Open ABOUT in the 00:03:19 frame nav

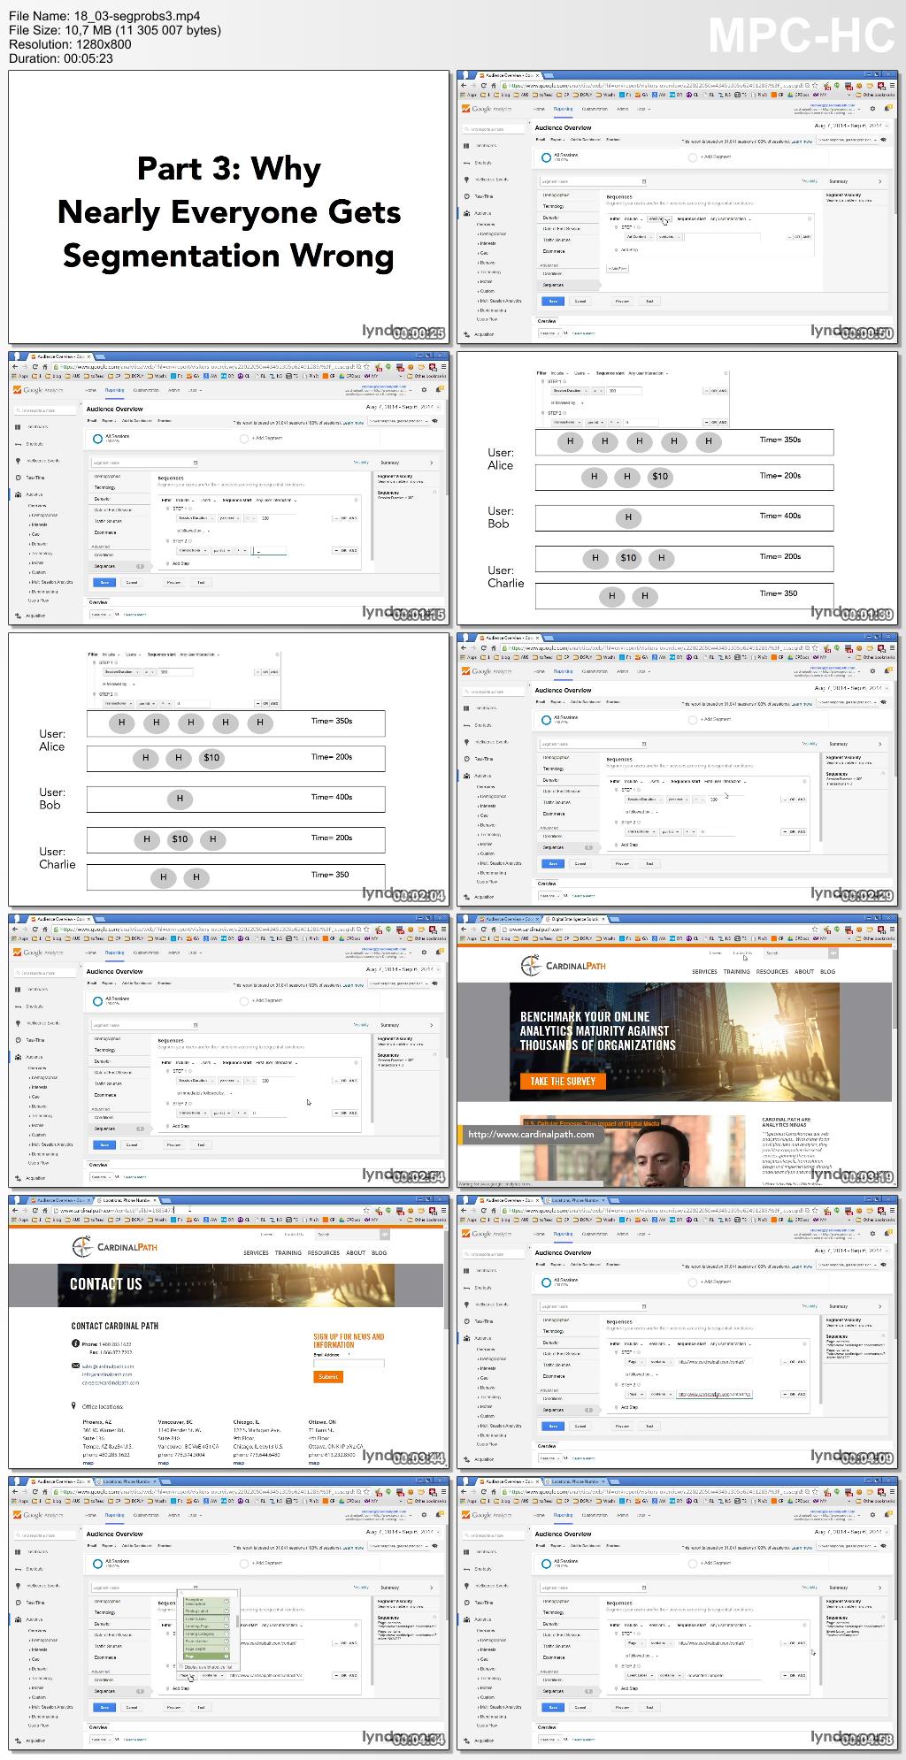tap(803, 971)
